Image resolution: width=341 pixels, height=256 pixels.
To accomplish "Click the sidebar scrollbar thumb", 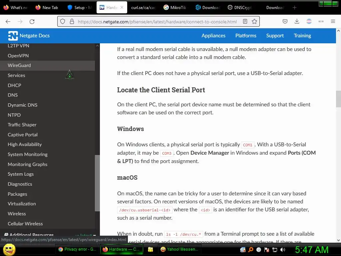I will pos(98,183).
